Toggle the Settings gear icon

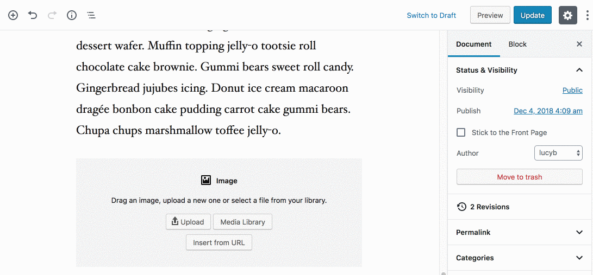[x=567, y=15]
